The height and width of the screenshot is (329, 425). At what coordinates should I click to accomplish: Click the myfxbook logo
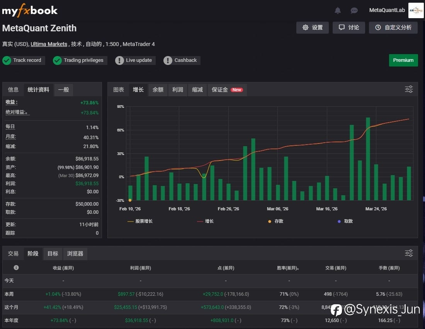pyautogui.click(x=30, y=10)
